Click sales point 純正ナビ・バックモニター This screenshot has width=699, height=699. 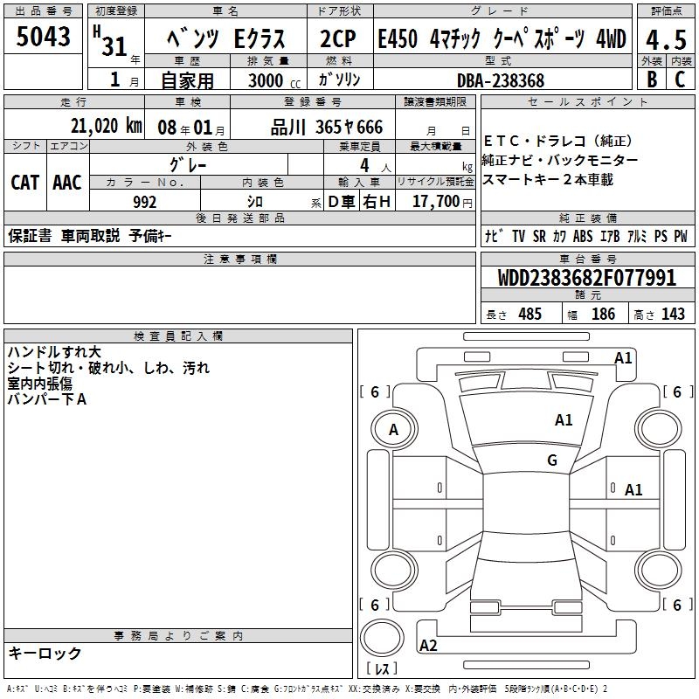559,160
